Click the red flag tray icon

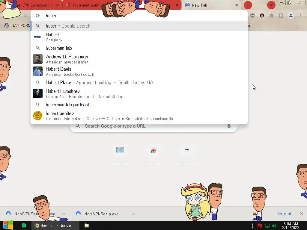click(x=260, y=226)
